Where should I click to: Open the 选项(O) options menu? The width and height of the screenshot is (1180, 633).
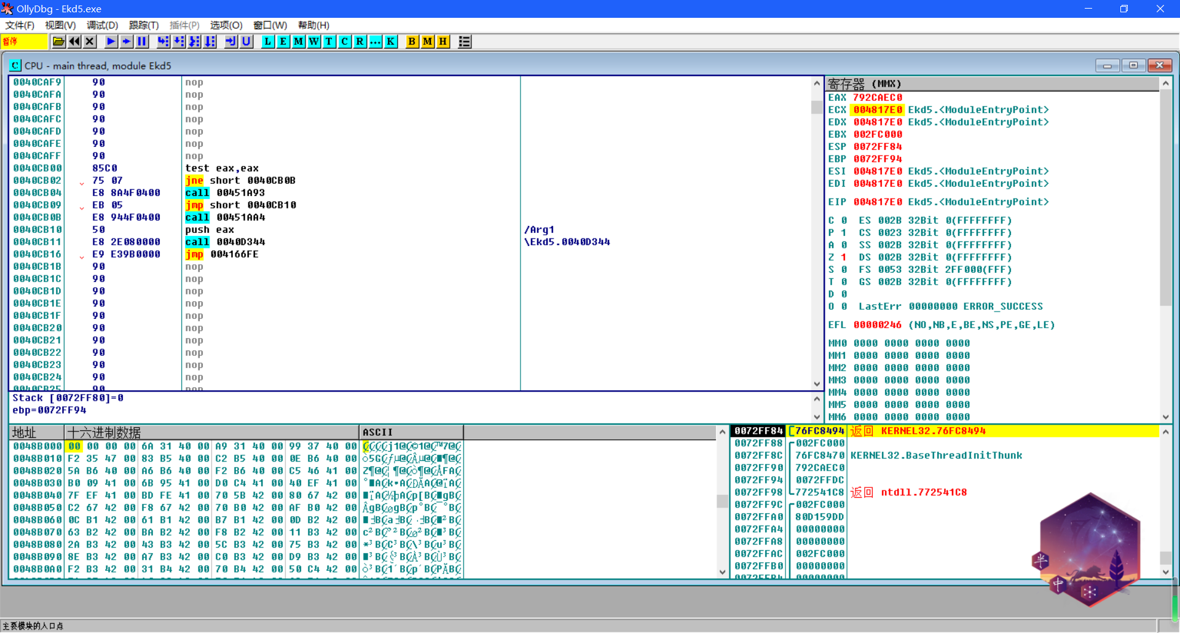click(226, 25)
